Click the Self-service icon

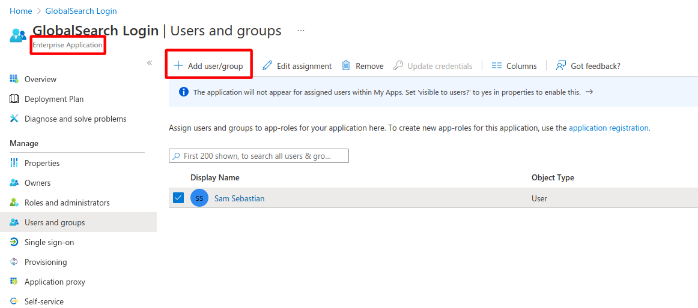[14, 301]
